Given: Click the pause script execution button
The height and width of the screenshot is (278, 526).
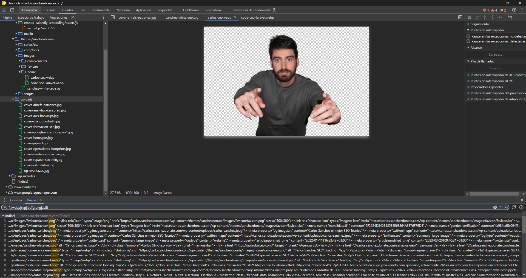Looking at the screenshot, I should pos(469,17).
